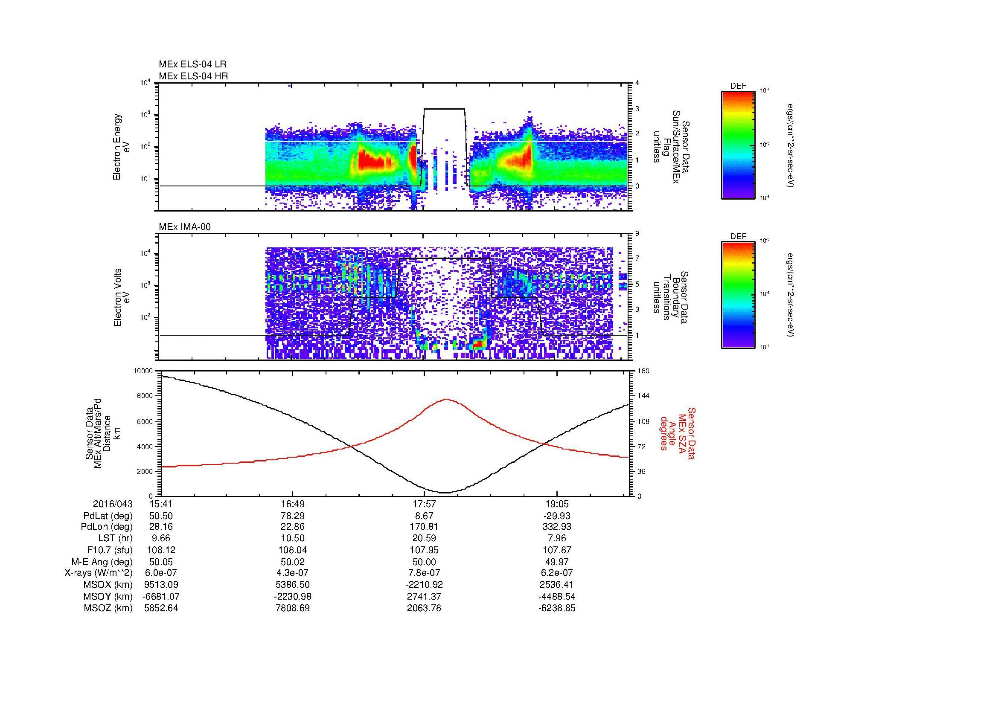Screen dimensions: 998x705
Task: Click the 'X-rays (W/m**2)' row label
Action: point(99,573)
